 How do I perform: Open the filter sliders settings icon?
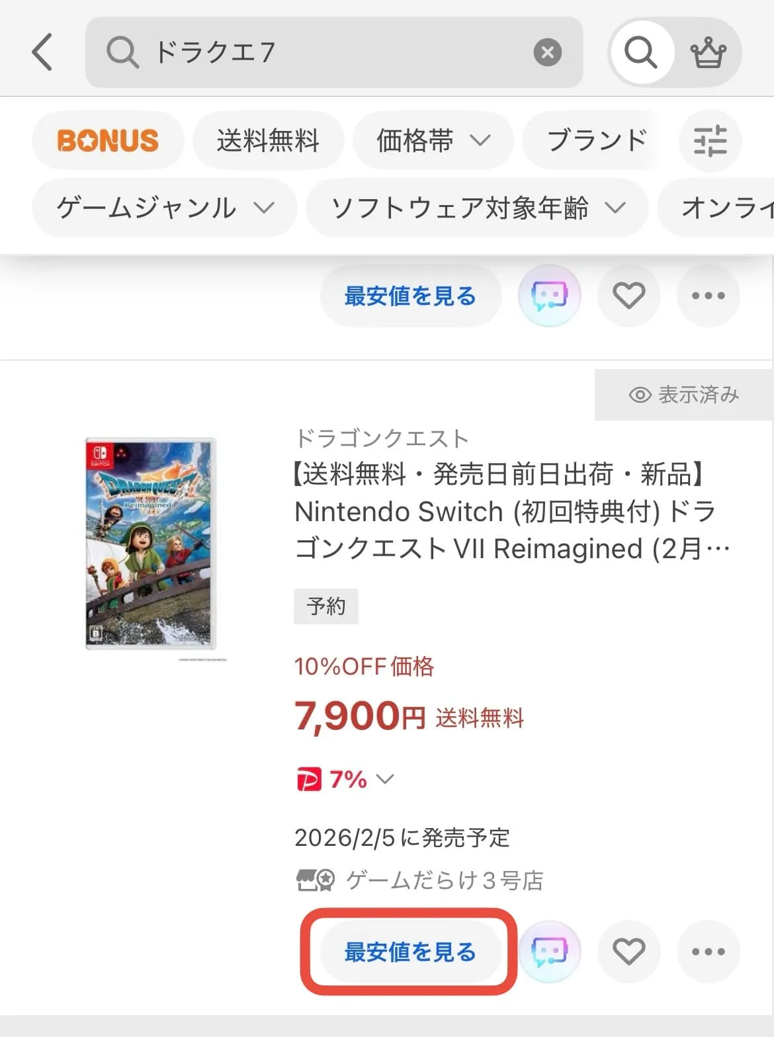point(710,141)
